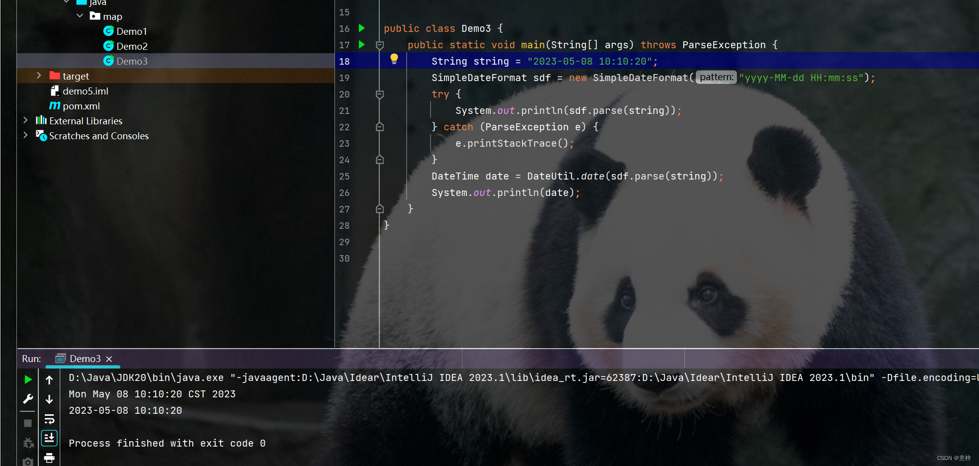Toggle scroll to end of console output
The height and width of the screenshot is (466, 979).
pos(49,438)
